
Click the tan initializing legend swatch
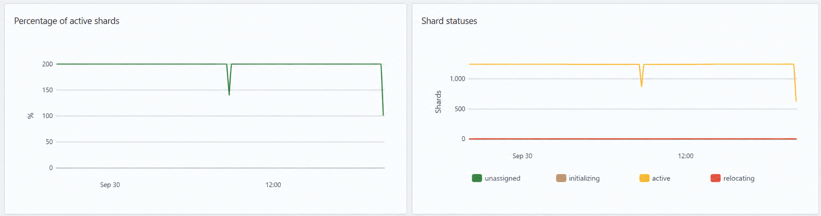click(x=561, y=178)
